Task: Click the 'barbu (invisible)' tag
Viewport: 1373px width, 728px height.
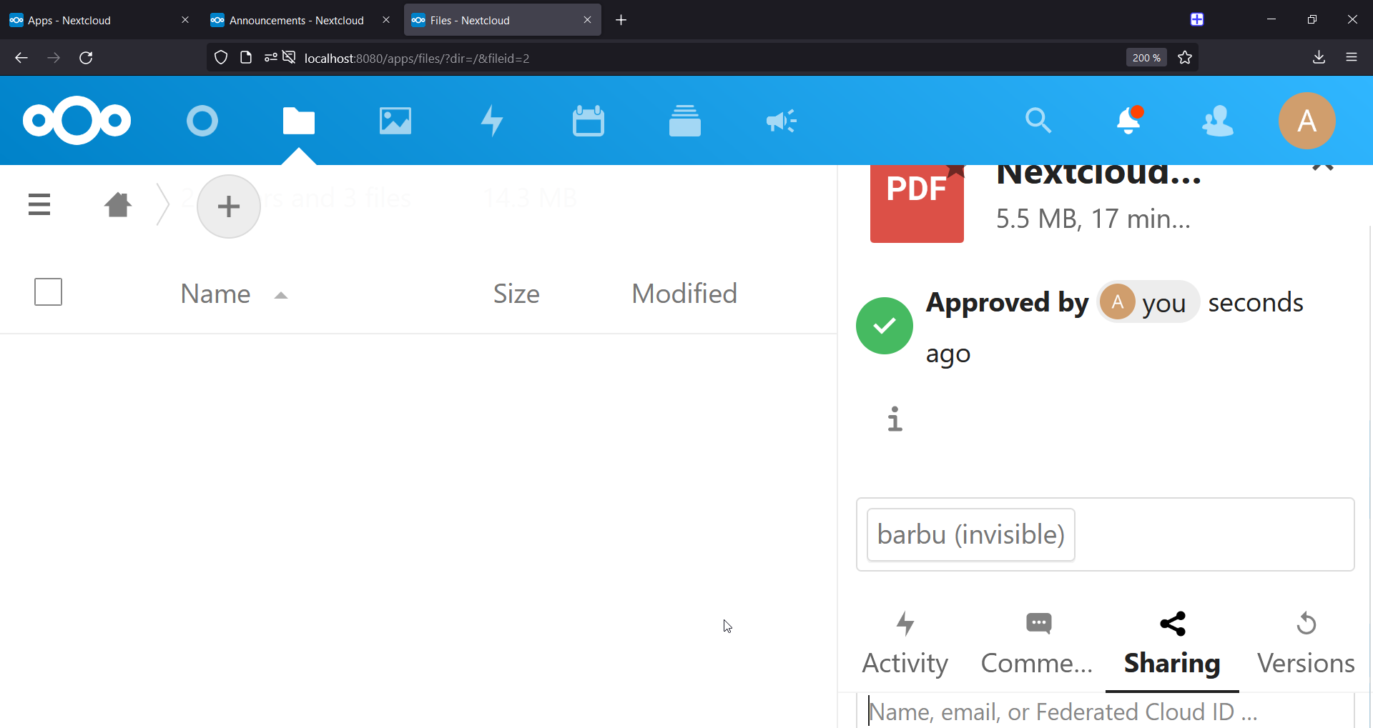Action: 971,534
